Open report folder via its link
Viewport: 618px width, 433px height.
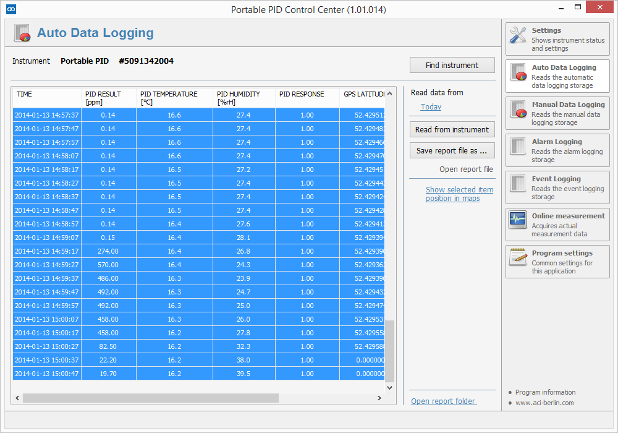pyautogui.click(x=443, y=401)
